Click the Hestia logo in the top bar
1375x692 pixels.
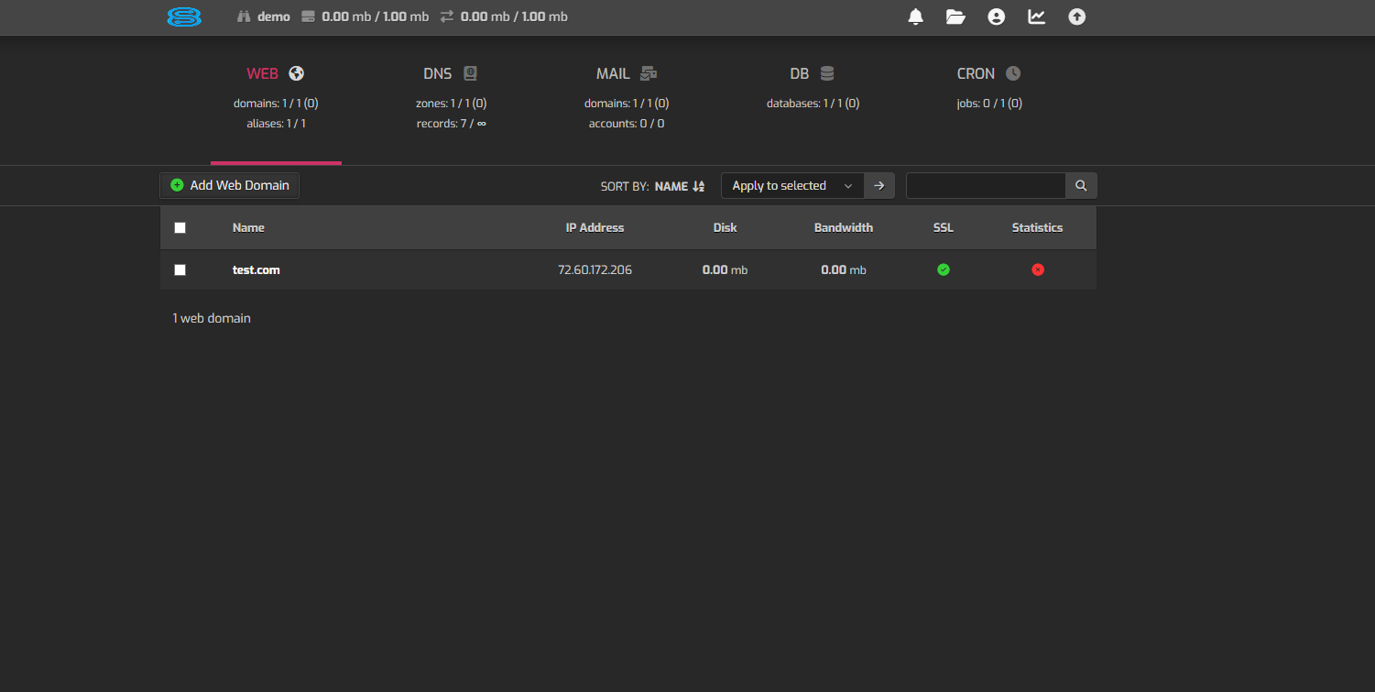tap(184, 16)
